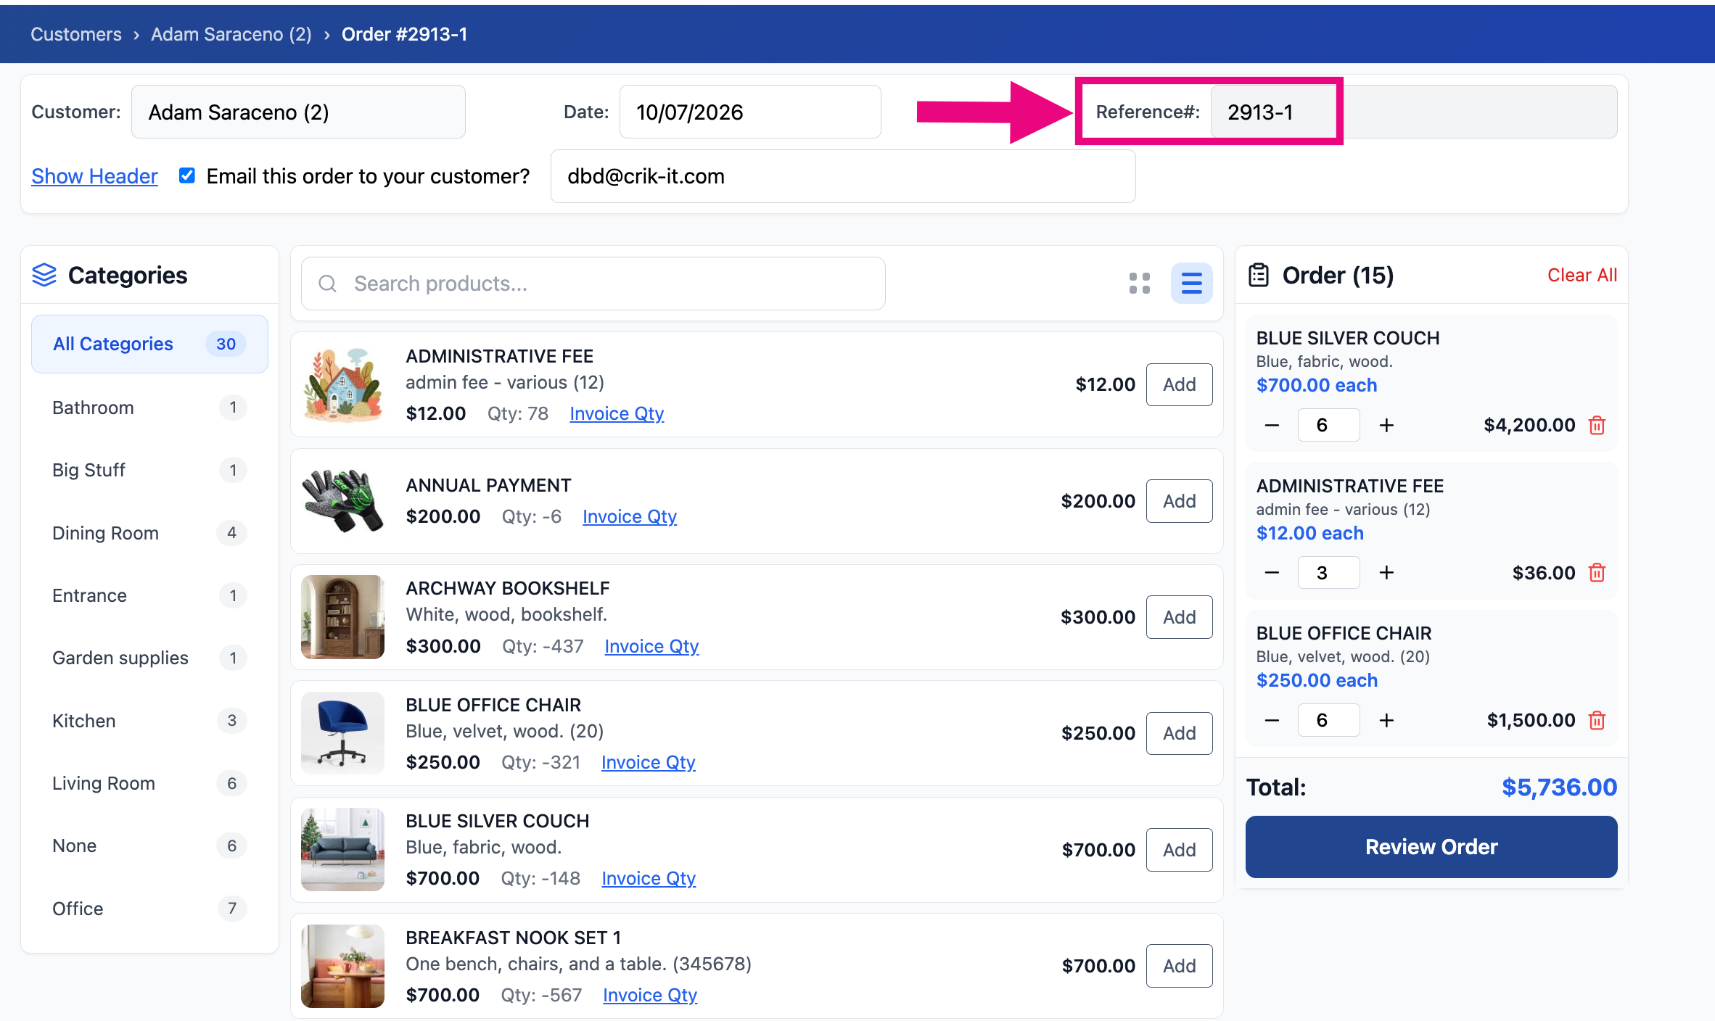Switch to grid view icon

1139,284
